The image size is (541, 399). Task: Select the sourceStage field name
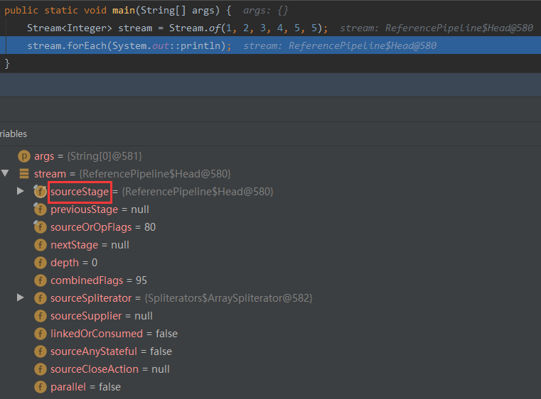pos(80,192)
